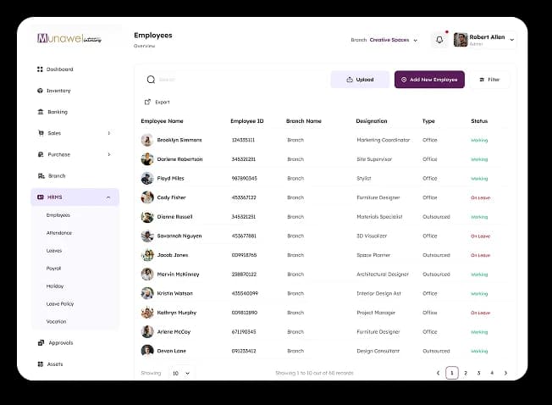Image resolution: width=552 pixels, height=405 pixels.
Task: Expand the Purchase submenu chevron
Action: 108,154
